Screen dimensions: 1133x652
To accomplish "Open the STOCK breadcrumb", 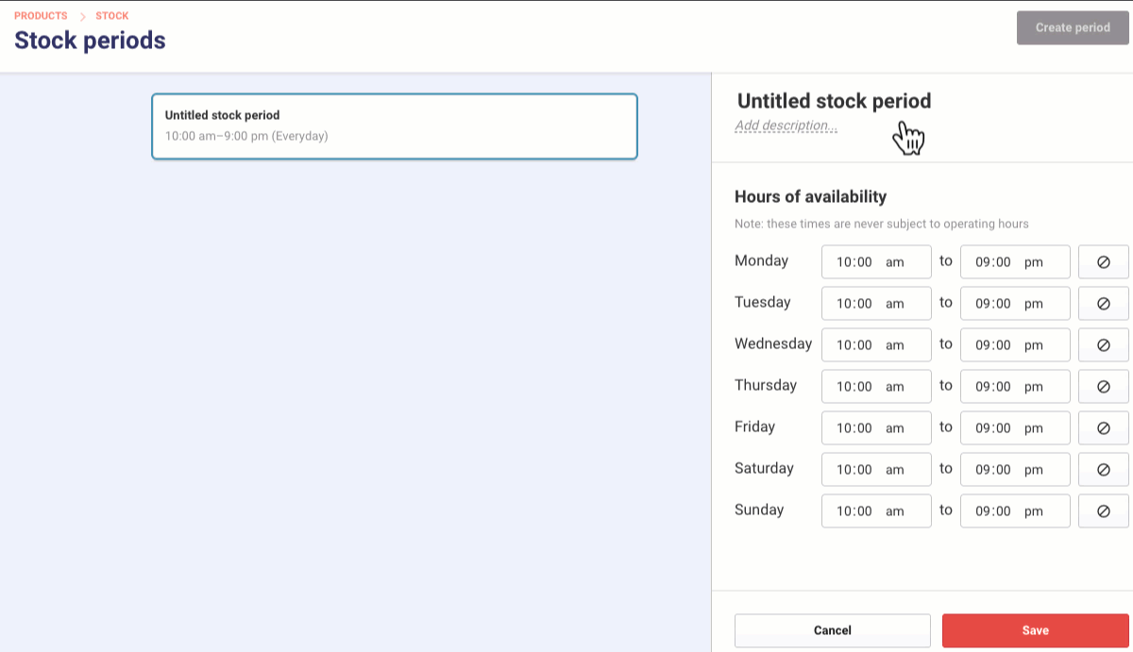I will point(111,15).
